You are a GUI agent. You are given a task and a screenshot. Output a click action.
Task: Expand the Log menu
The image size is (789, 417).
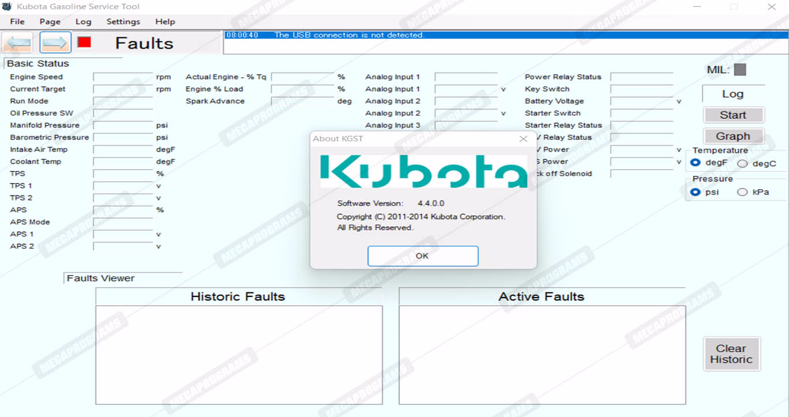pos(83,21)
